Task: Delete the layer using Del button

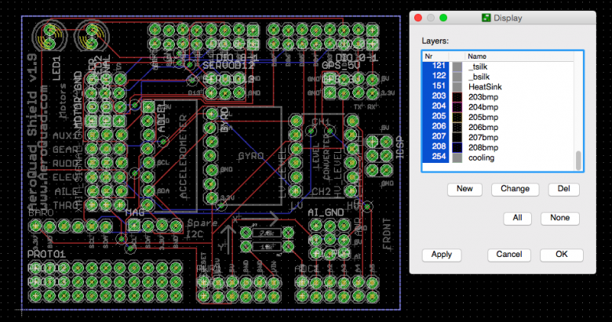Action: [563, 189]
